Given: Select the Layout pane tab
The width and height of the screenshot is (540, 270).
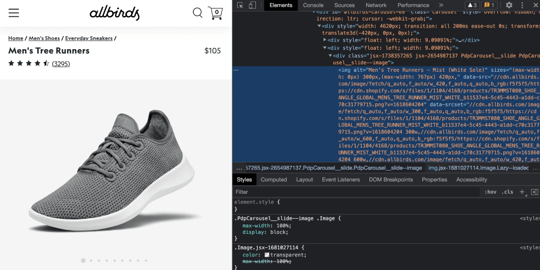Looking at the screenshot, I should tap(305, 179).
